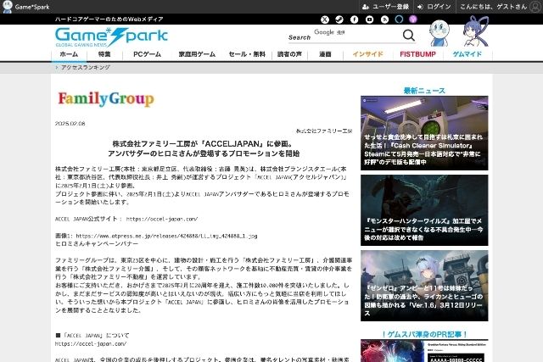
Task: Open the atpress.ne.jp image URL link
Action: pos(166,236)
